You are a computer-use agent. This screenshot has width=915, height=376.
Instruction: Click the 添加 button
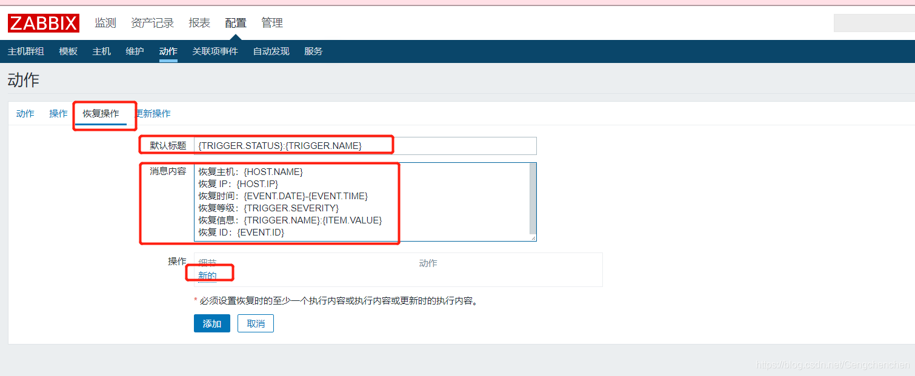[x=212, y=323]
